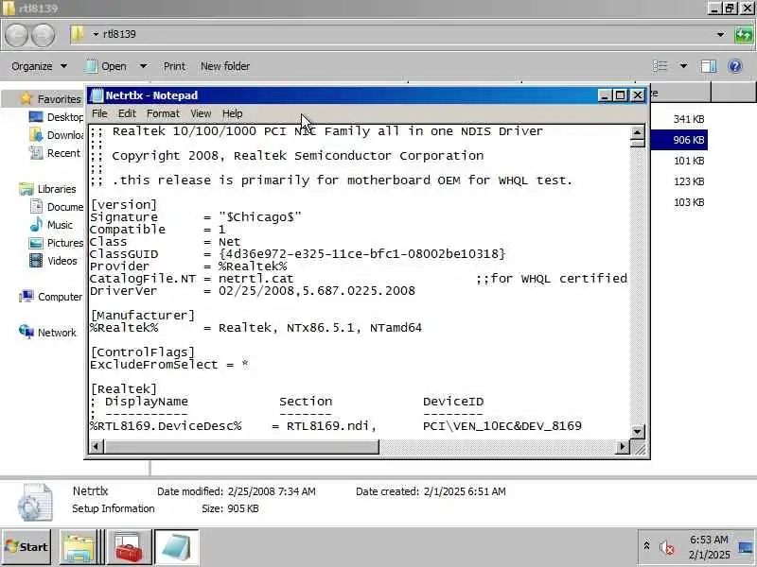Screen dimensions: 757x567
Task: Select Desktop in navigation pane
Action: tap(65, 117)
